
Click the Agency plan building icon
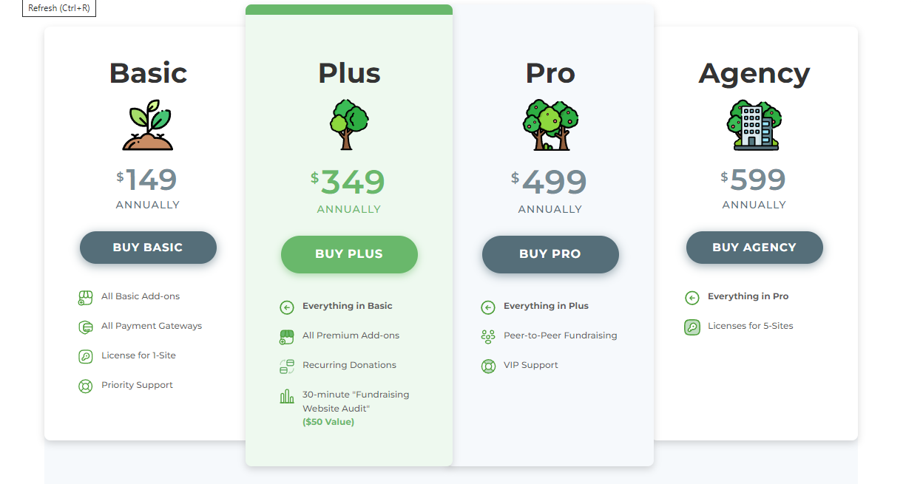[x=754, y=126]
